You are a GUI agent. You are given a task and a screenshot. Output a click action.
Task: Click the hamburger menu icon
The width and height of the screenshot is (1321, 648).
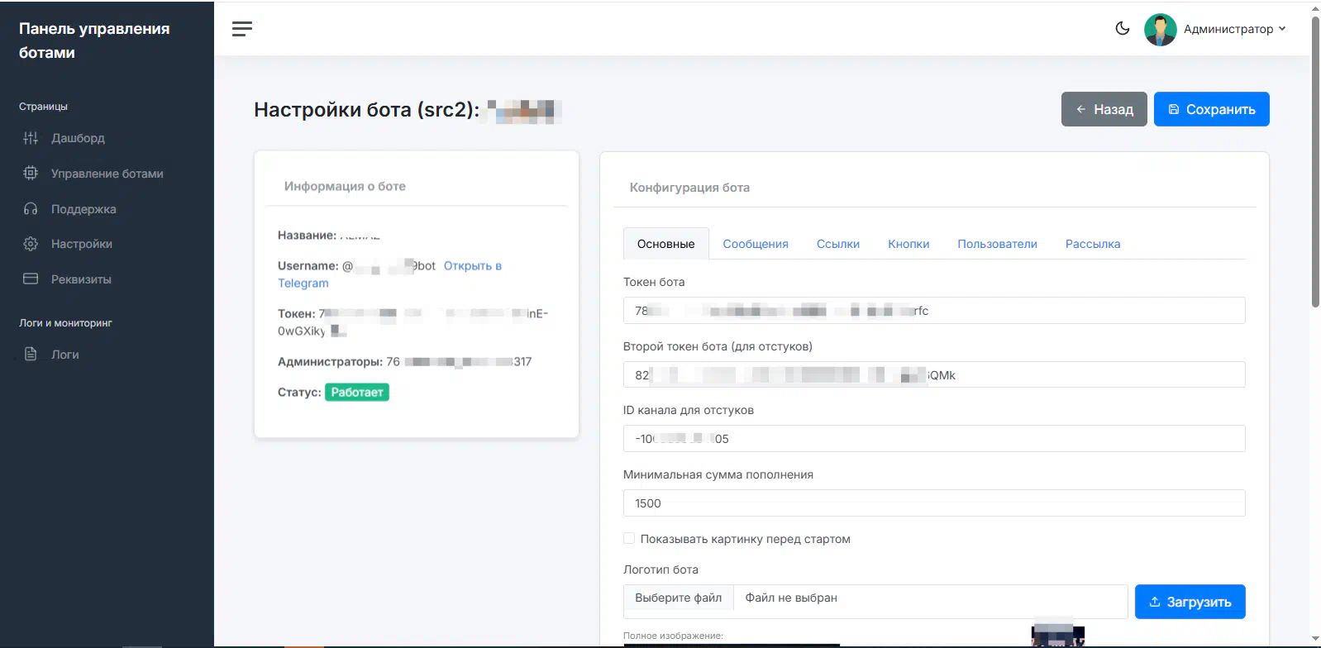241,29
